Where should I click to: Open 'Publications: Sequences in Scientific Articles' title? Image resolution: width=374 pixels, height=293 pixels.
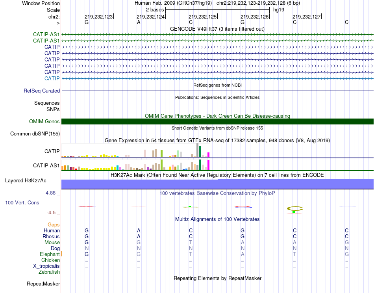pyautogui.click(x=217, y=97)
